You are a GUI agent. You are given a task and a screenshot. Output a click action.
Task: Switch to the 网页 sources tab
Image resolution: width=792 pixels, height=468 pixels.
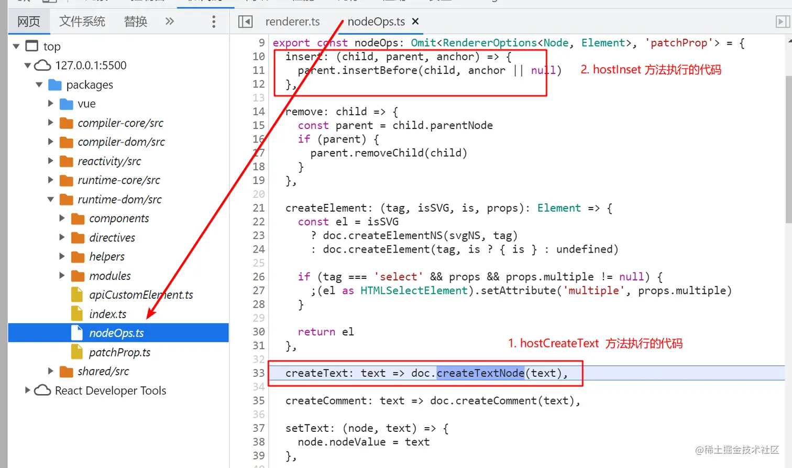[x=29, y=21]
